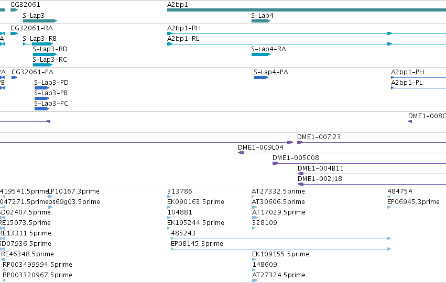446x283 pixels.
Task: Click the DME1-009L04 arrowhead marker
Action: [241, 153]
